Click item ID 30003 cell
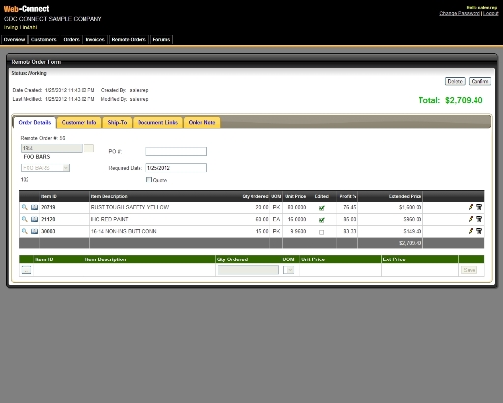 pyautogui.click(x=48, y=231)
